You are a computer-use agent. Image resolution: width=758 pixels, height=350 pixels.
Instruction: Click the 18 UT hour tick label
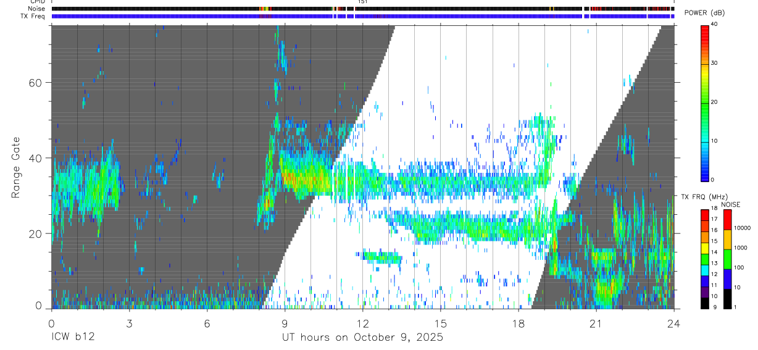pos(519,323)
